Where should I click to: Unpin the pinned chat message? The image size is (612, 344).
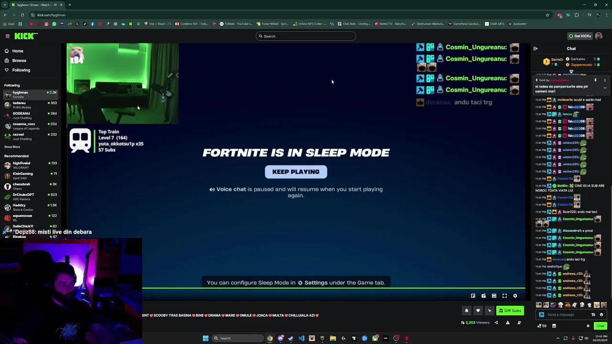595,80
